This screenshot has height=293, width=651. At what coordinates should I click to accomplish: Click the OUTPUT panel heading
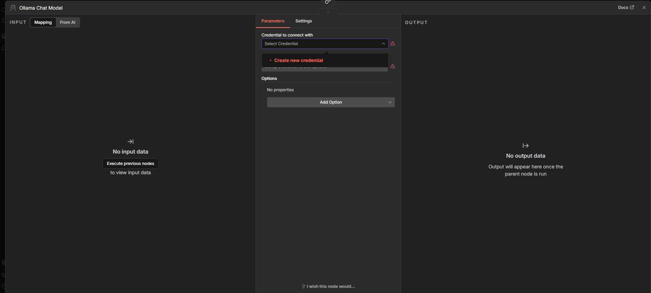tap(416, 23)
